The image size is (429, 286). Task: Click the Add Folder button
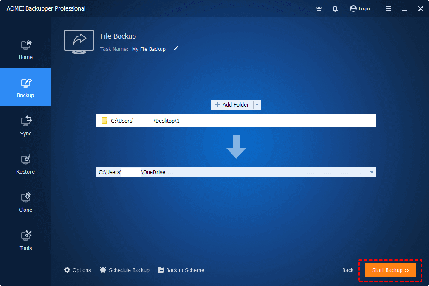click(232, 105)
